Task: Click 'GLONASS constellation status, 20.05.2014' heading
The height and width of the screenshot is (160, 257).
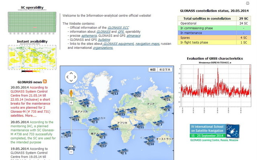Action: click(x=214, y=11)
